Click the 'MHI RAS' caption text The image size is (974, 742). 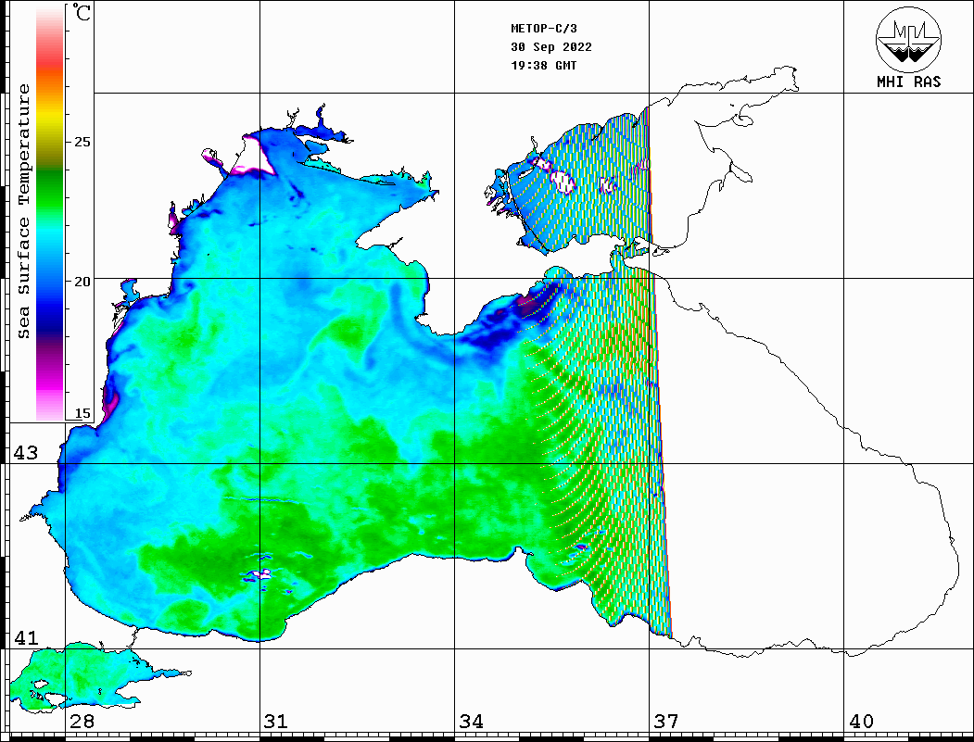(908, 82)
